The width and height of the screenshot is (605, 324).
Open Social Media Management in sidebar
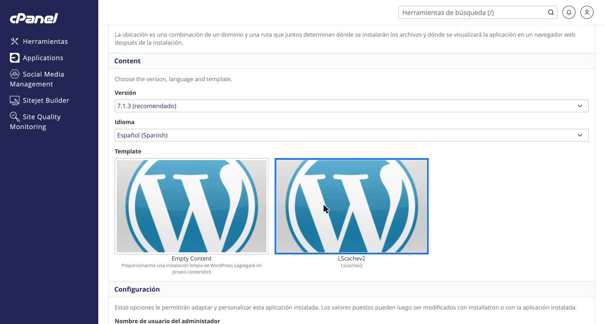click(37, 79)
